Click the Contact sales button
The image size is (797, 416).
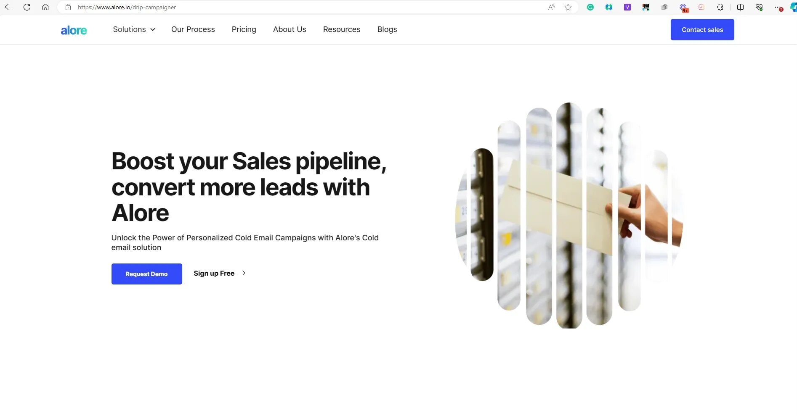[702, 30]
